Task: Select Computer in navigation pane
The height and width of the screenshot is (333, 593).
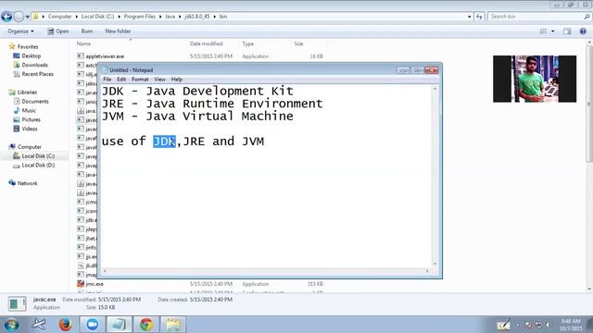Action: pyautogui.click(x=29, y=147)
